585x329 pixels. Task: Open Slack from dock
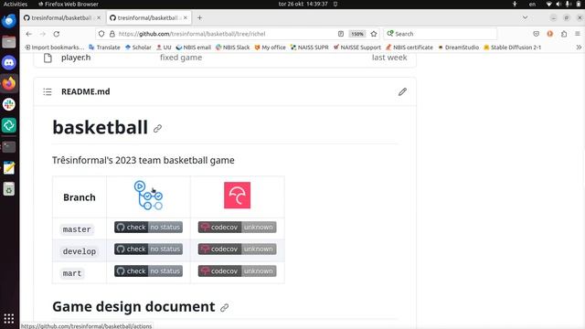click(x=9, y=104)
